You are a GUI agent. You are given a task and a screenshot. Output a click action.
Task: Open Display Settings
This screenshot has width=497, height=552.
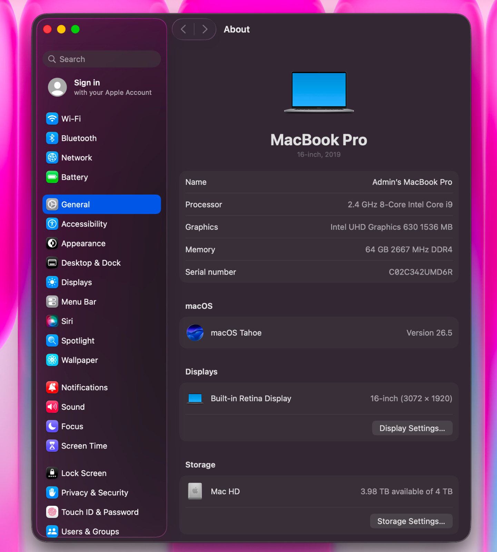point(412,428)
